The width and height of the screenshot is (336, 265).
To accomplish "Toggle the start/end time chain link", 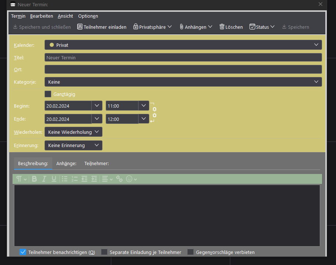I will [x=154, y=112].
